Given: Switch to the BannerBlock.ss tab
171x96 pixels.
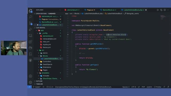Looking at the screenshot, I should (108, 10).
